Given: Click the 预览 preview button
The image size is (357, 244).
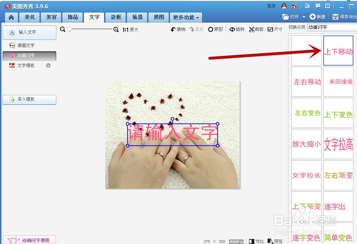Looking at the screenshot, I should tap(275, 241).
